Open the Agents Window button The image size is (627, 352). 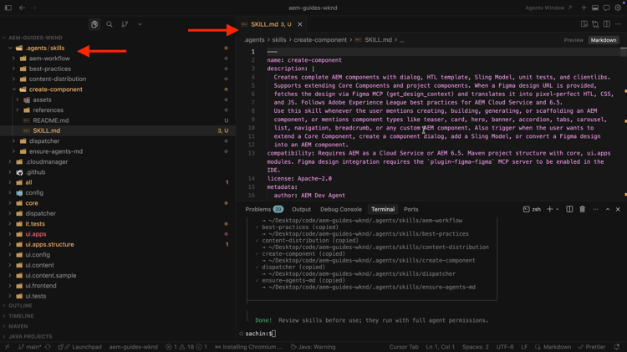[548, 8]
